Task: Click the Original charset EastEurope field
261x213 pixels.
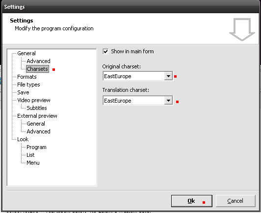Action: pyautogui.click(x=138, y=76)
